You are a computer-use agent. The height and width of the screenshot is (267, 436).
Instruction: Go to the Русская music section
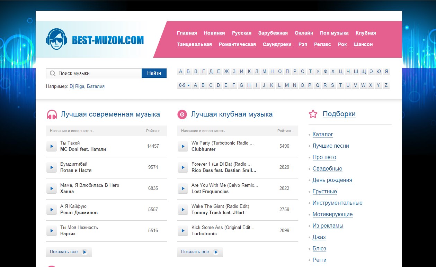[242, 33]
